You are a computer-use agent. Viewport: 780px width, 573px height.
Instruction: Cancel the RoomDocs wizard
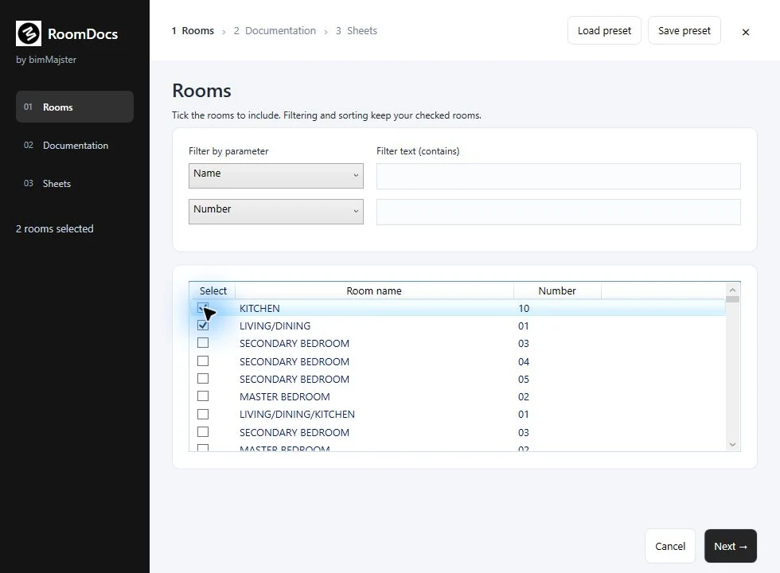670,546
